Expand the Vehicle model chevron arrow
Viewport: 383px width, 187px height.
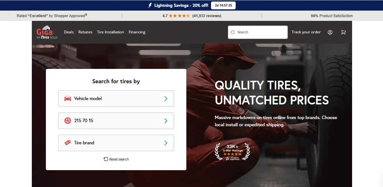click(166, 98)
